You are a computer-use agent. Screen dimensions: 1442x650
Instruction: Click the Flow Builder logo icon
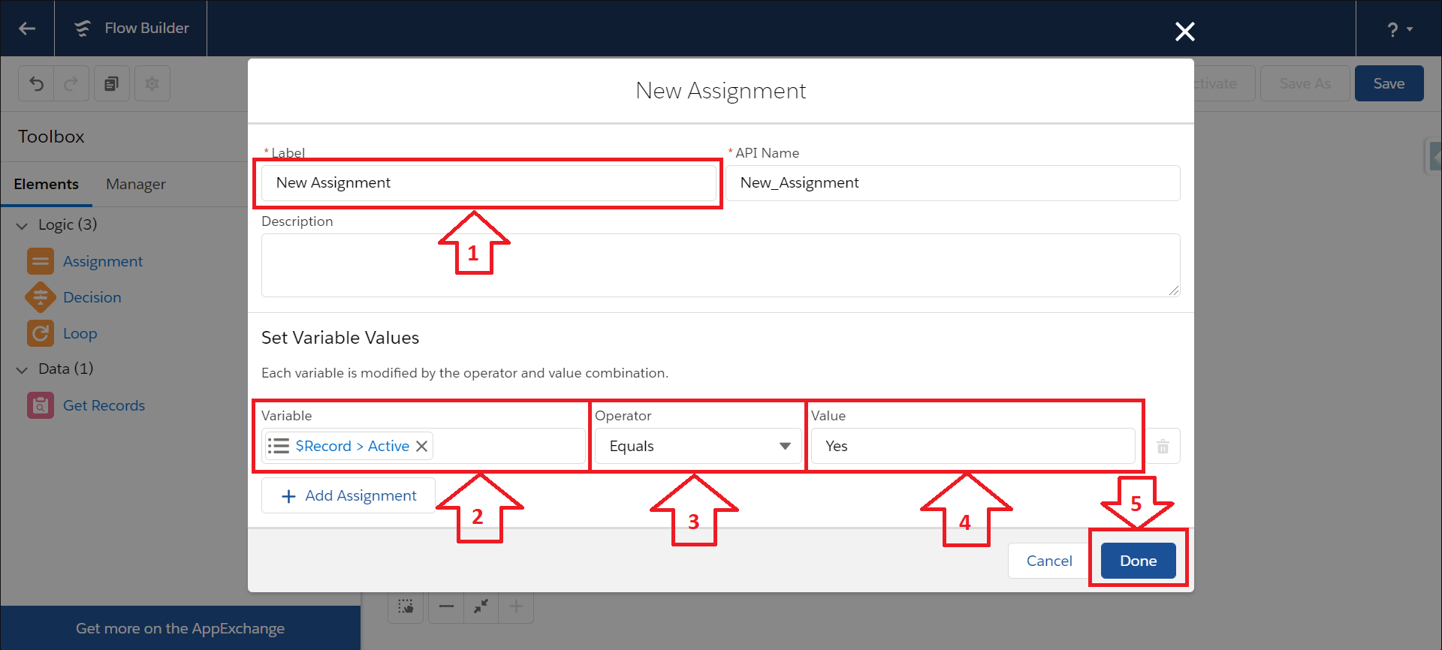pos(82,29)
